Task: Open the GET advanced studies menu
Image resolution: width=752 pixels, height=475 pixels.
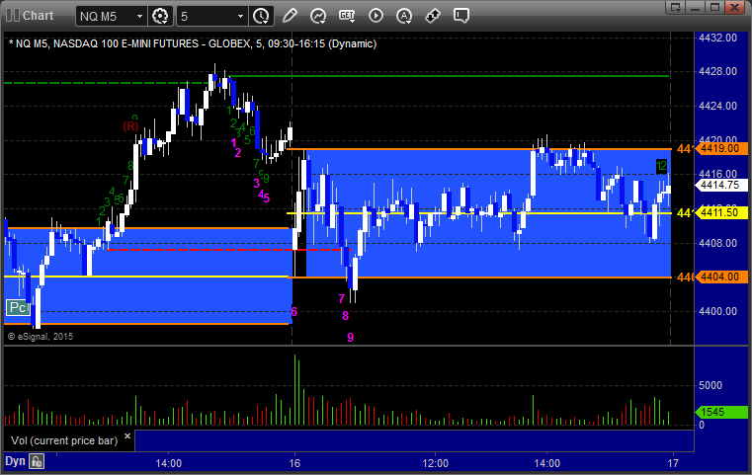Action: tap(347, 16)
